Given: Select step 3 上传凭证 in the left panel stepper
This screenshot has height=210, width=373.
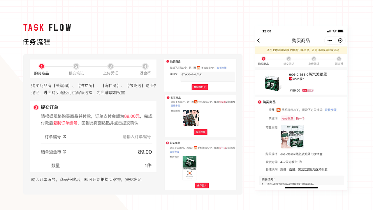Looking at the screenshot, I should coord(110,70).
